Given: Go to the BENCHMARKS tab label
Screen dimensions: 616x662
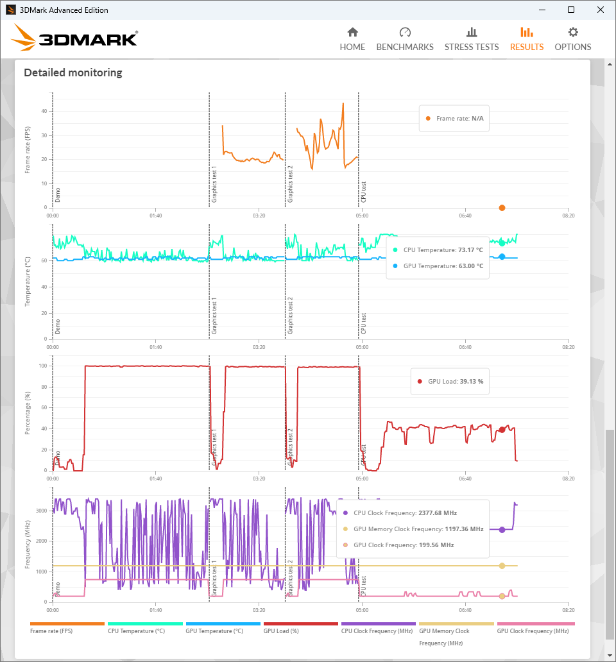Looking at the screenshot, I should 405,47.
